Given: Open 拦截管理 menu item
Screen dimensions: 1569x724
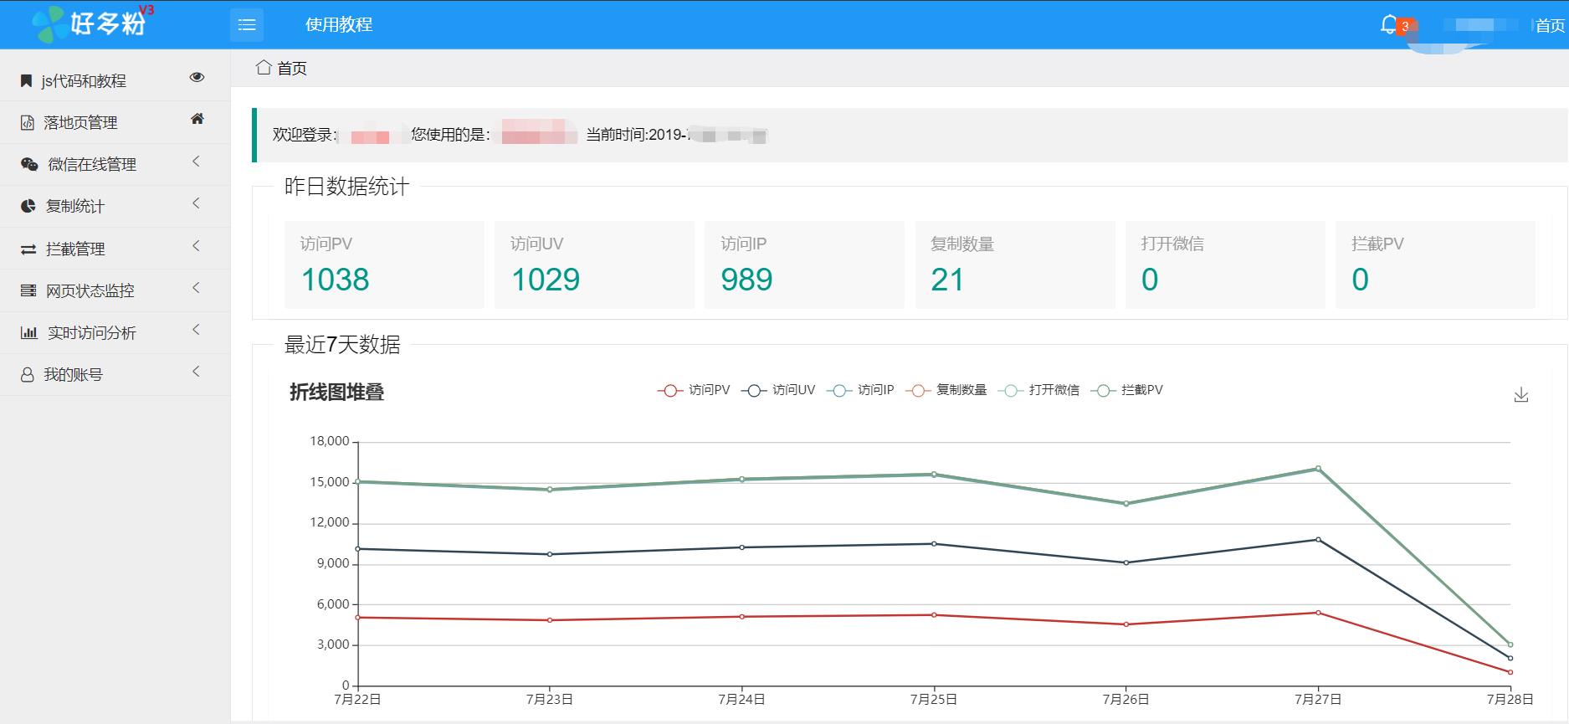Looking at the screenshot, I should click(x=115, y=249).
